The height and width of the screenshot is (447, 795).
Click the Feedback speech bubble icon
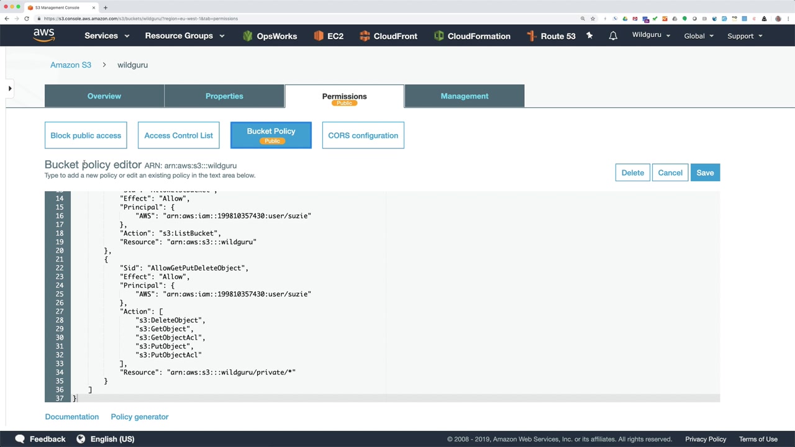20,439
